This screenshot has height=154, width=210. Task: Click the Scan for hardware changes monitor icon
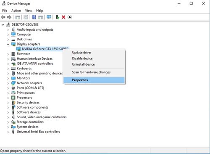pyautogui.click(x=49, y=17)
